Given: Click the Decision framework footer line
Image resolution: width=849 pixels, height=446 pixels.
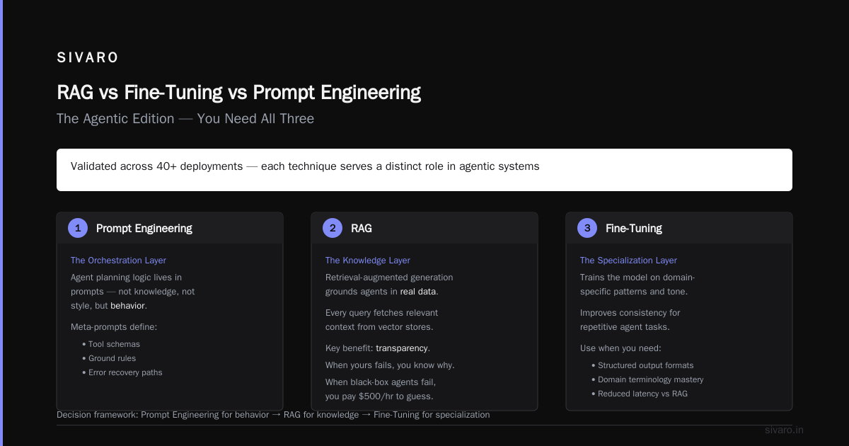Looking at the screenshot, I should 273,415.
